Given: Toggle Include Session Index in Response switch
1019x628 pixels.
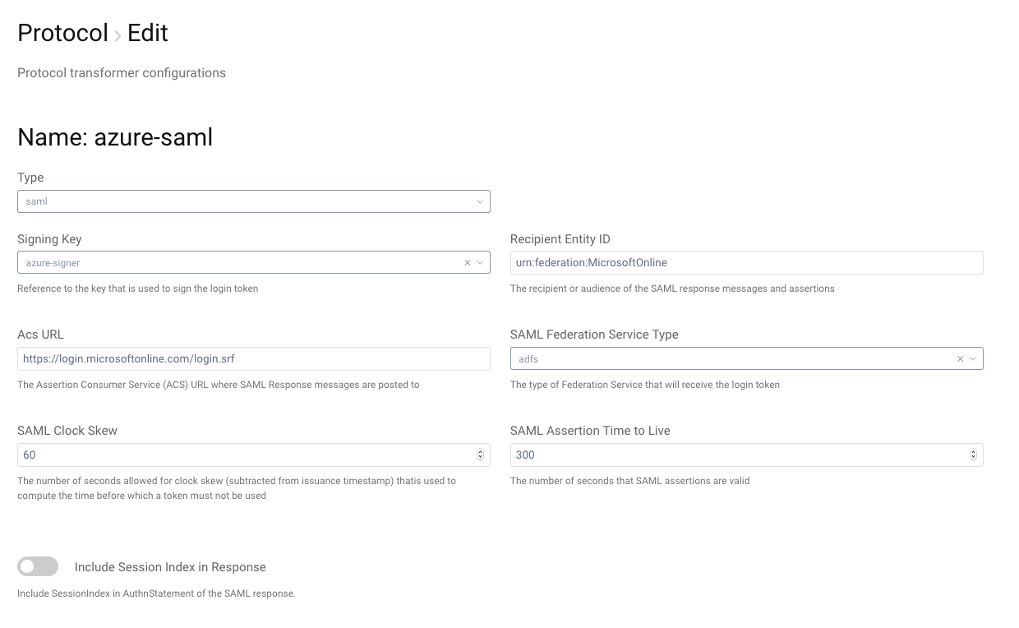Looking at the screenshot, I should [38, 566].
